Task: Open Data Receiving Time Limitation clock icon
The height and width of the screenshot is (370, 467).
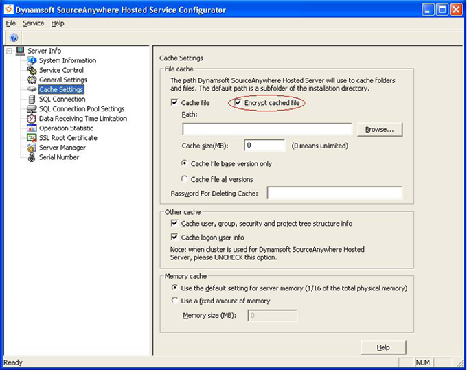Action: (32, 118)
